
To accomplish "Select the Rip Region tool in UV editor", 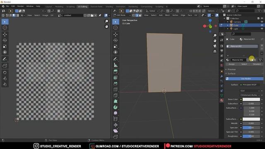I will 5,66.
